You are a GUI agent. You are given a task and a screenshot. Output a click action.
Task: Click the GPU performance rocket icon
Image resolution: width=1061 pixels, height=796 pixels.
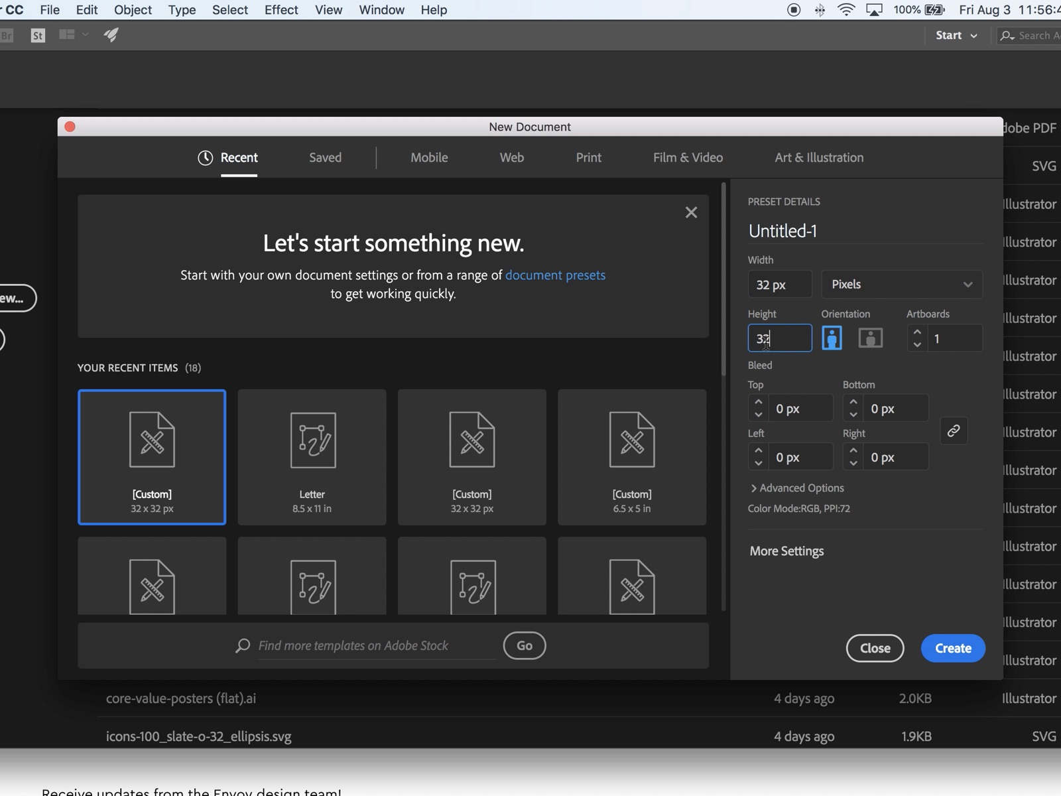111,34
